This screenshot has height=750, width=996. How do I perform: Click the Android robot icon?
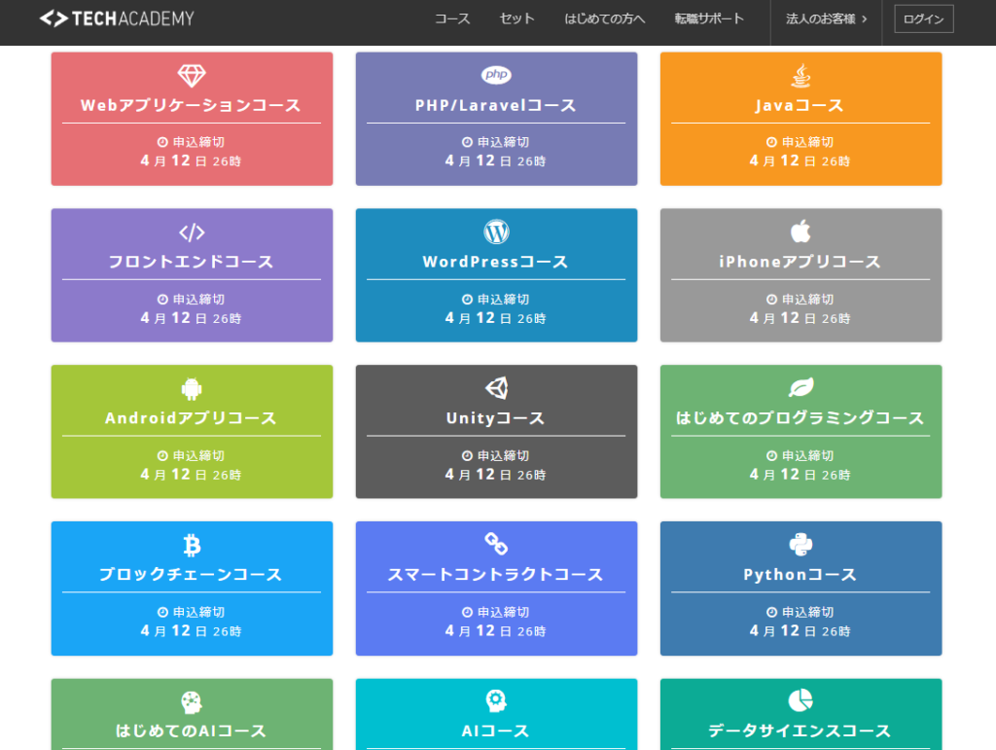click(192, 389)
